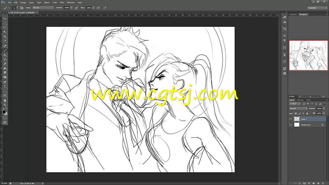
Task: Select the Background layer row
Action: click(307, 125)
